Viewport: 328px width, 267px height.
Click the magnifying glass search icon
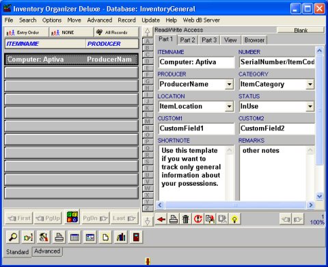pyautogui.click(x=13, y=237)
